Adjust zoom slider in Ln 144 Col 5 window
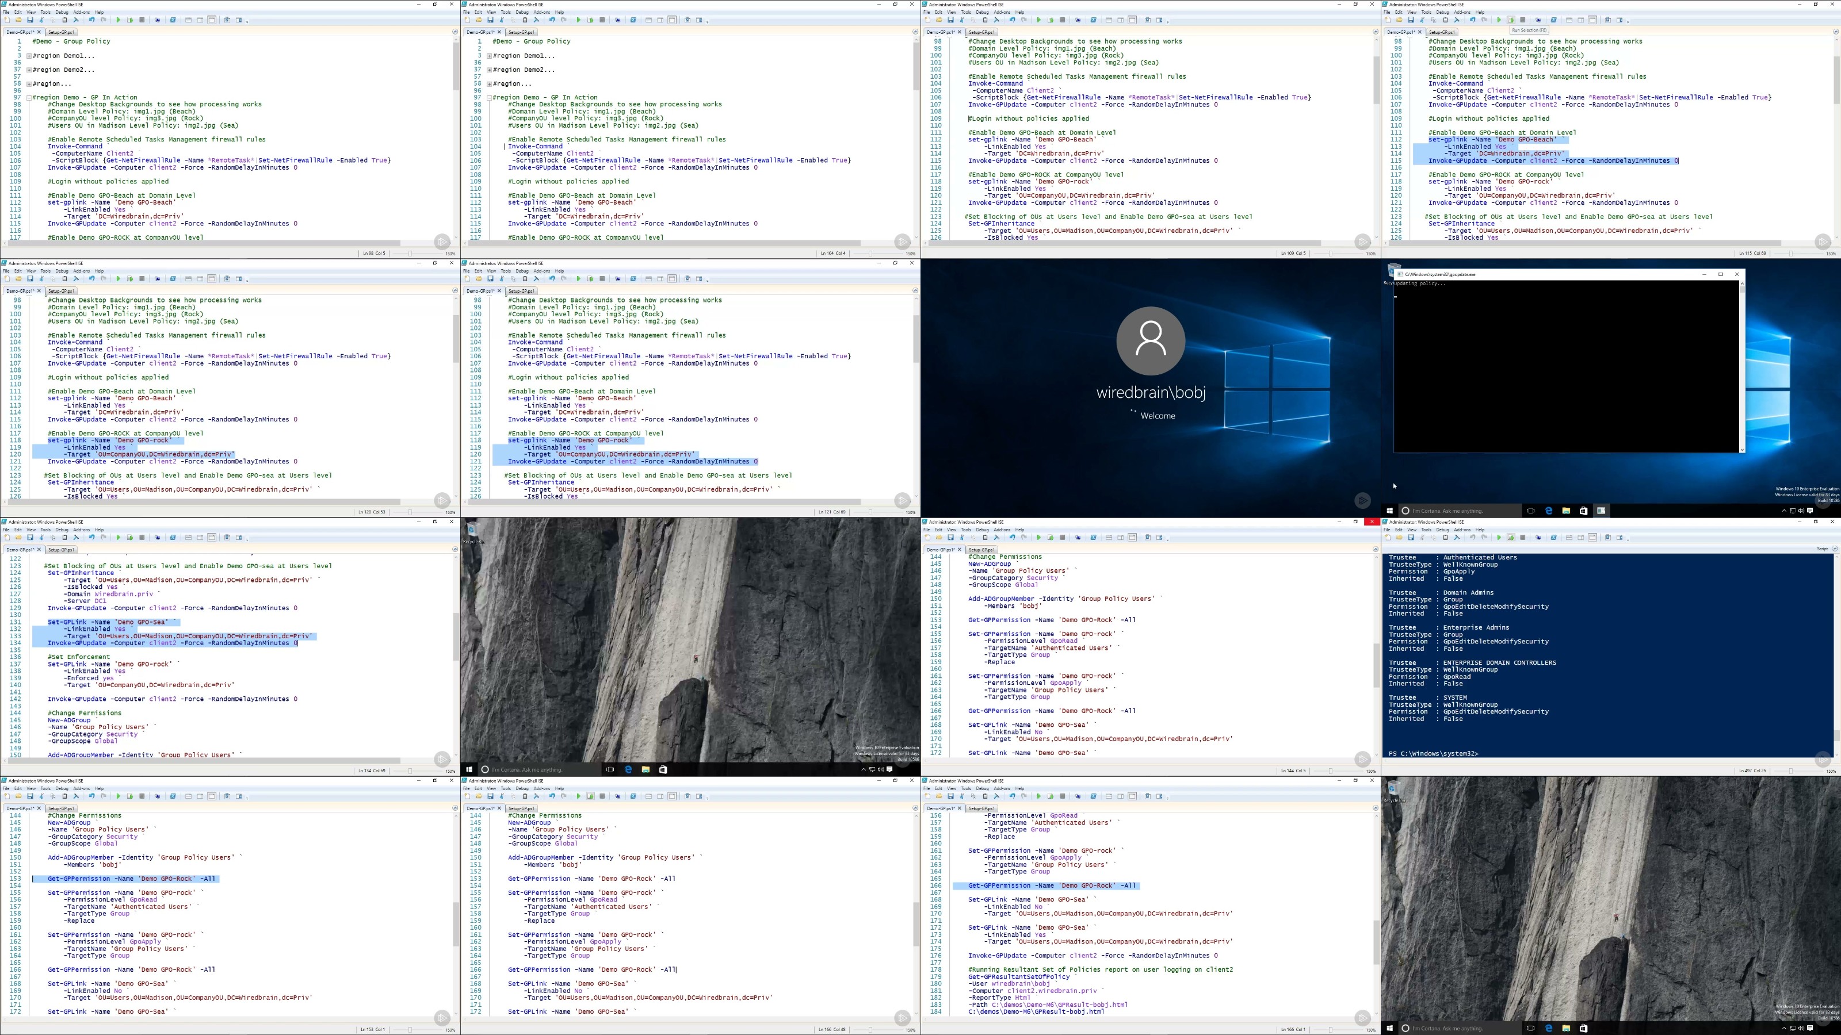Screen dimensions: 1841x1035 (1331, 770)
